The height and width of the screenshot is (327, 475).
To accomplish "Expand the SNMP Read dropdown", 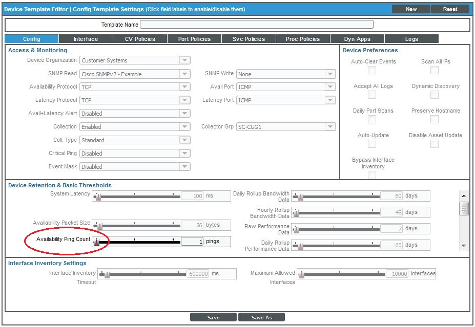I will [x=135, y=74].
